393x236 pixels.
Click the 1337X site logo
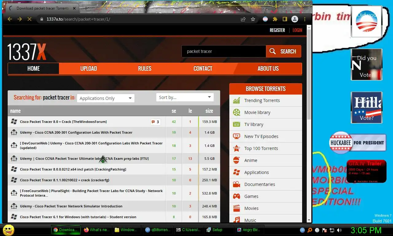point(27,52)
